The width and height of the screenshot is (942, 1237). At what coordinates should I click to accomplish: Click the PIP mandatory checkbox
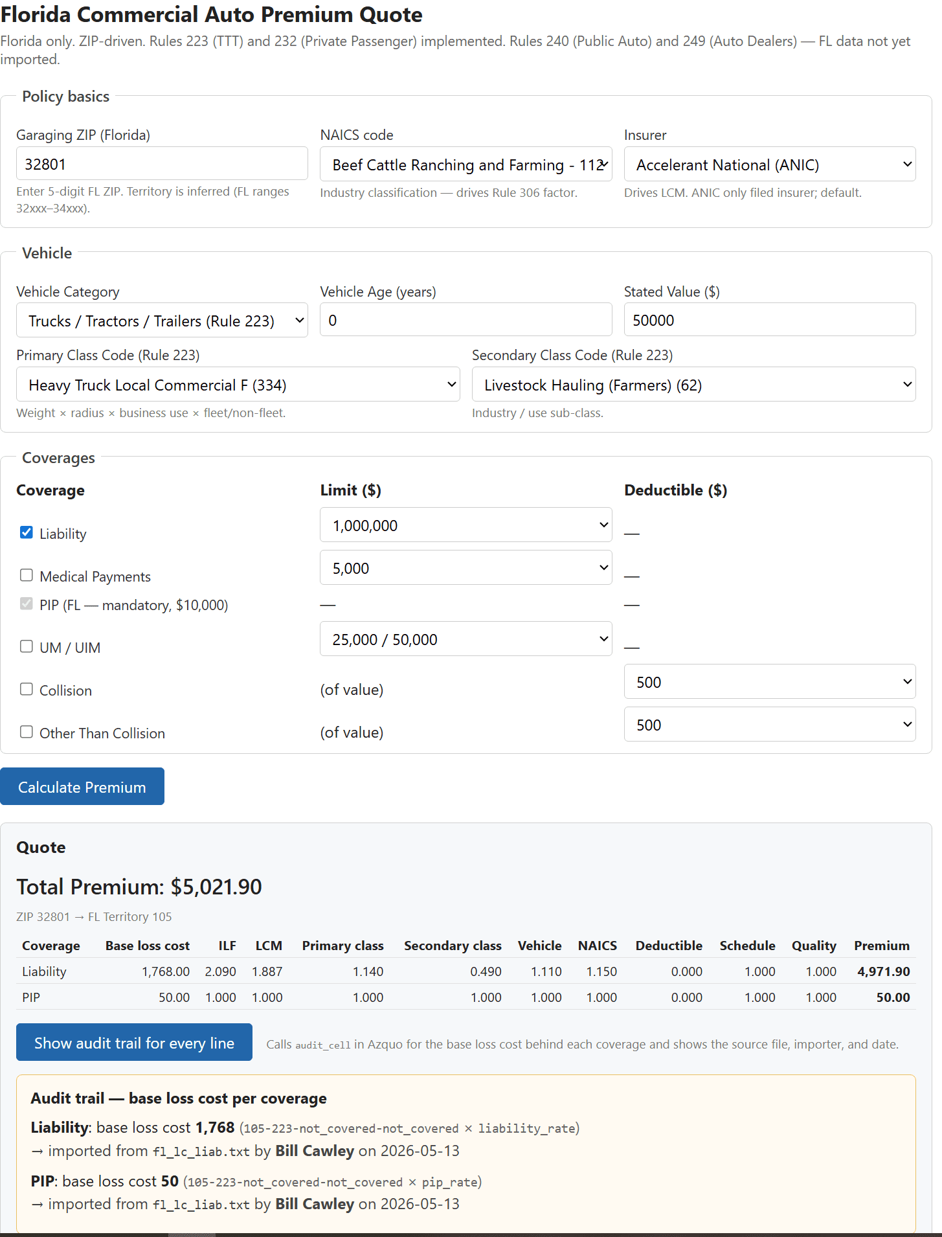pyautogui.click(x=27, y=604)
